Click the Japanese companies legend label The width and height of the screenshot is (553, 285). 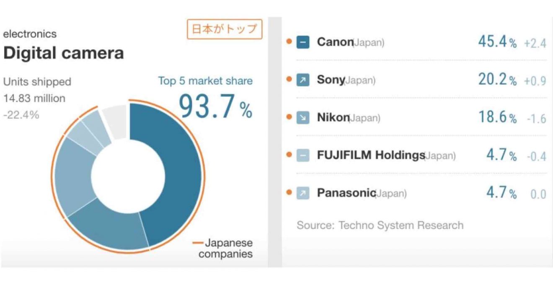coord(225,249)
